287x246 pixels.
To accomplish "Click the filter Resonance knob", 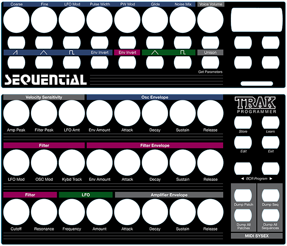I will coord(44,212).
